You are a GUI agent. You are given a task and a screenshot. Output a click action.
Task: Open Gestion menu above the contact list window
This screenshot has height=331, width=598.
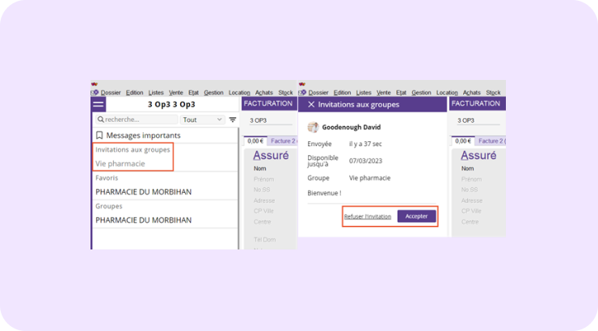click(213, 93)
